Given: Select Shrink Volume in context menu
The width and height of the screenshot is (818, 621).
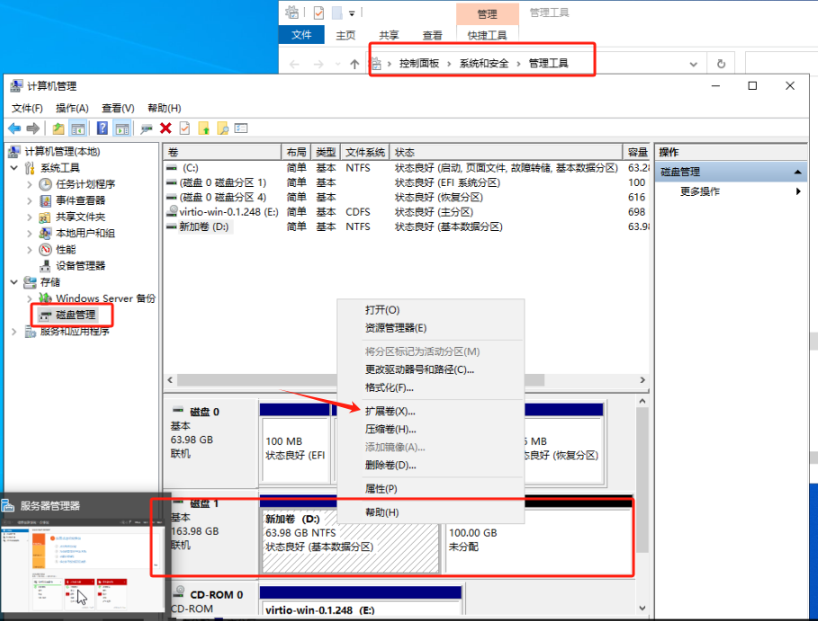Looking at the screenshot, I should click(390, 429).
